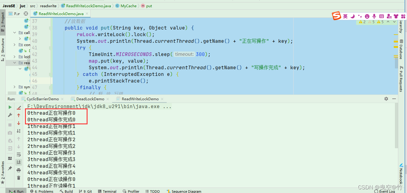Click src in the breadcrumb path
The height and width of the screenshot is (193, 407).
[32, 6]
